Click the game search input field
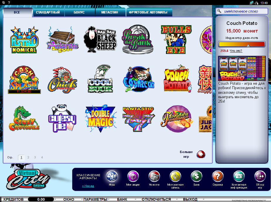Screen dimensions: 271x202 242,11
